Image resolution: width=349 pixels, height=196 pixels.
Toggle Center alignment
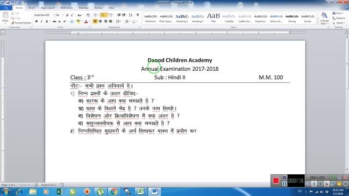100,21
